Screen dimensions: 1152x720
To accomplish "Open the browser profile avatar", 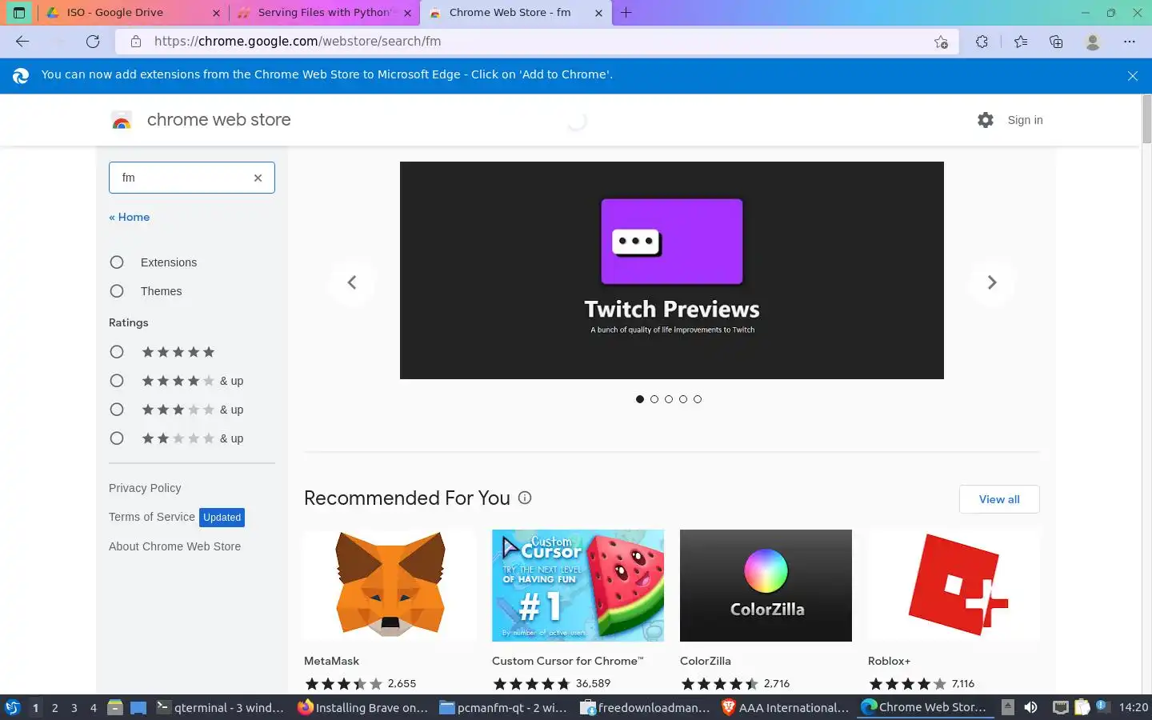I will coord(1093,42).
